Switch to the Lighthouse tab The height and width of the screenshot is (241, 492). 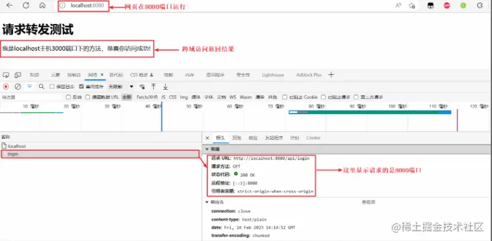[x=273, y=75]
